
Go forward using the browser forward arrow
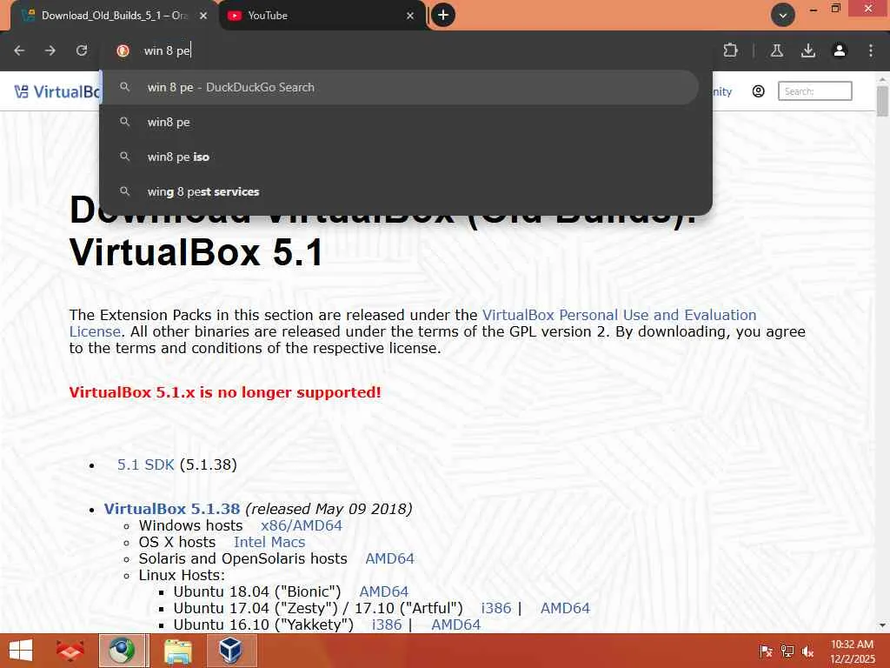coord(50,50)
